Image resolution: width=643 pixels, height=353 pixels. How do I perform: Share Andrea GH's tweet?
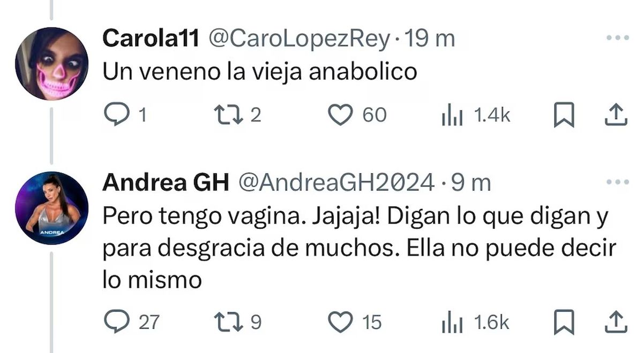pyautogui.click(x=616, y=322)
